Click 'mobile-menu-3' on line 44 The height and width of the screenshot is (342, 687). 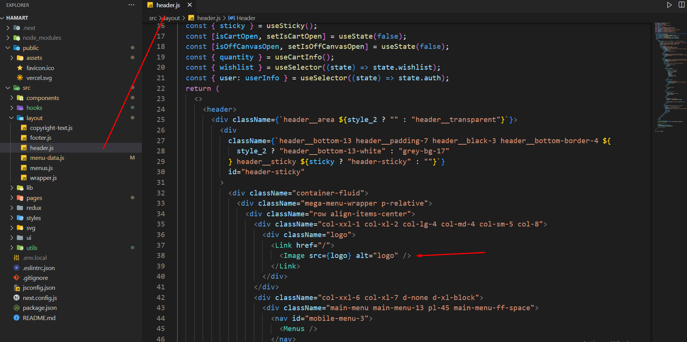337,319
